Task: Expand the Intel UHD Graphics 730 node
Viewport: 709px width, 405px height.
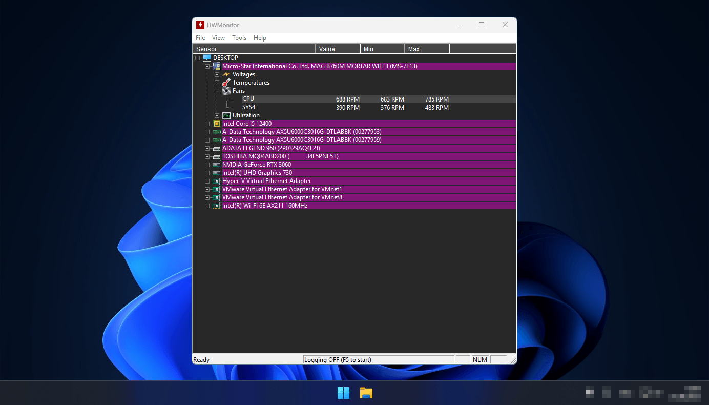Action: [x=207, y=173]
